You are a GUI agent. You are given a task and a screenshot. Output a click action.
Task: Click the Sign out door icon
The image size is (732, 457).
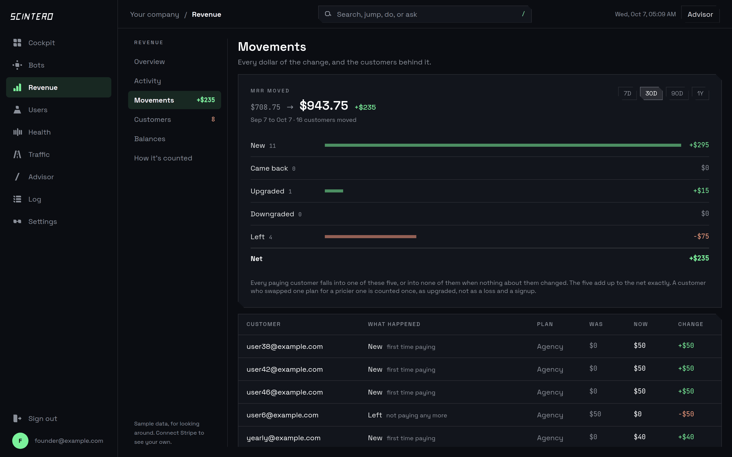click(x=17, y=418)
